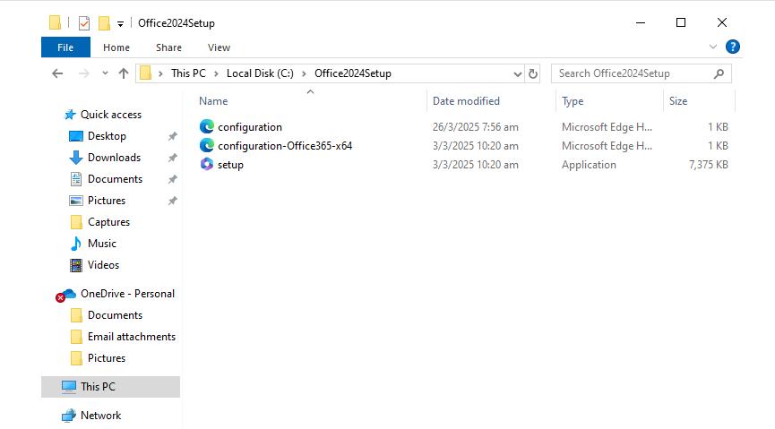Expand the address bar history dropdown
The image size is (775, 429).
(x=518, y=73)
